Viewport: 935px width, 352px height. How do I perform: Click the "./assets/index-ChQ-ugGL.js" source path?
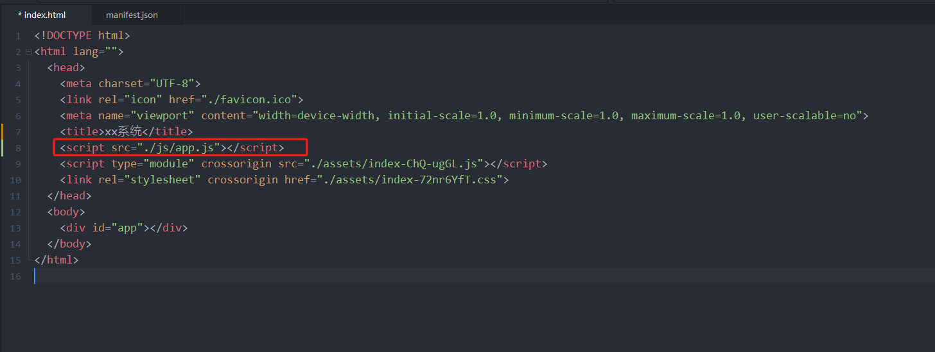point(394,163)
